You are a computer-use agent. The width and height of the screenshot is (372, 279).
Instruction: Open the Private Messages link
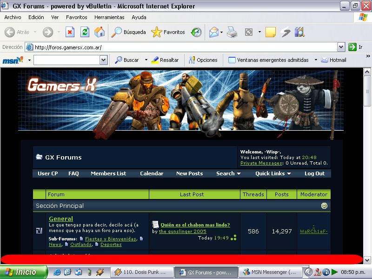click(261, 163)
